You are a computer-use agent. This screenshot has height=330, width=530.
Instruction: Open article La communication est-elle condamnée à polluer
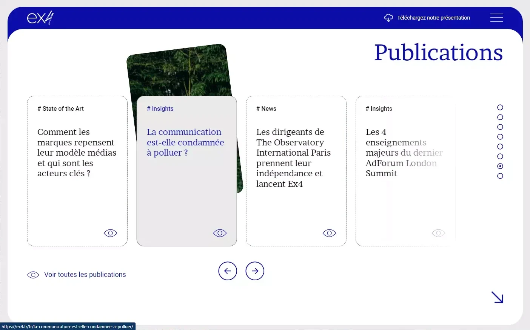(x=185, y=142)
